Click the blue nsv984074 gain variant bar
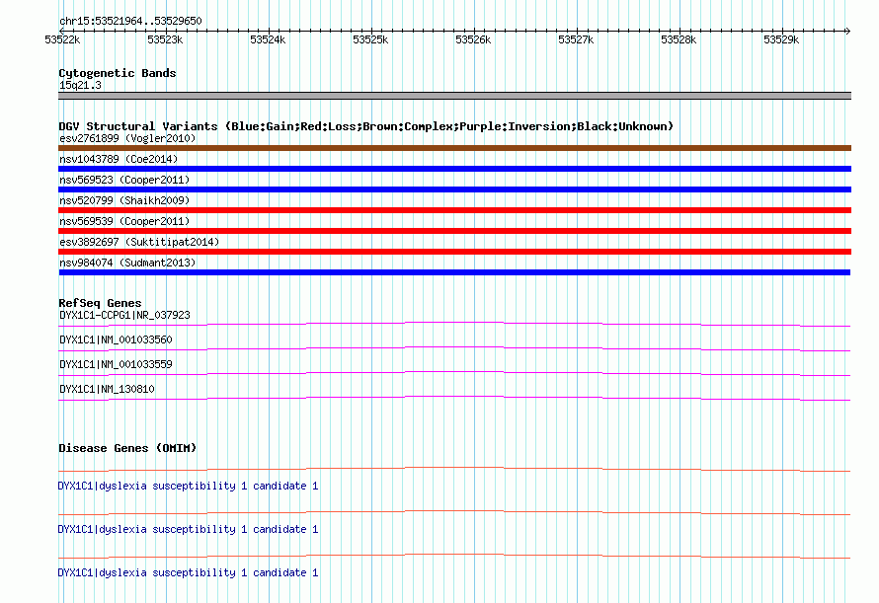879x603 pixels. pyautogui.click(x=454, y=272)
